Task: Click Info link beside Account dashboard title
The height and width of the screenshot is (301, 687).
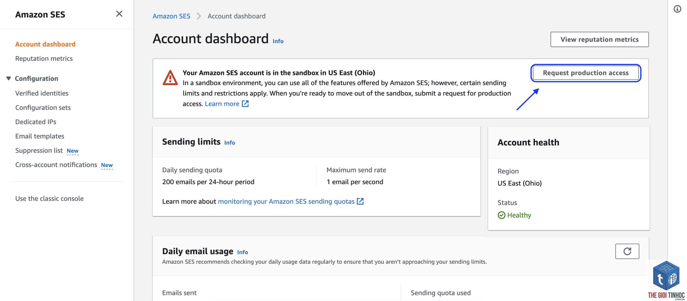Action: point(278,41)
